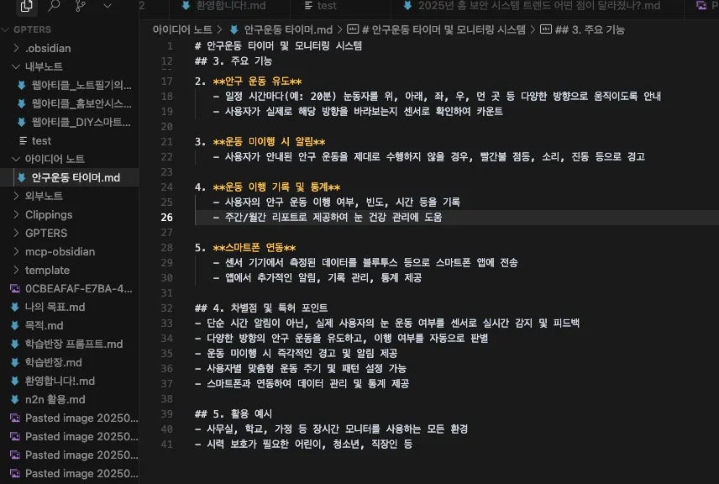Open the test file in sidebar
719x484 pixels.
coord(41,140)
